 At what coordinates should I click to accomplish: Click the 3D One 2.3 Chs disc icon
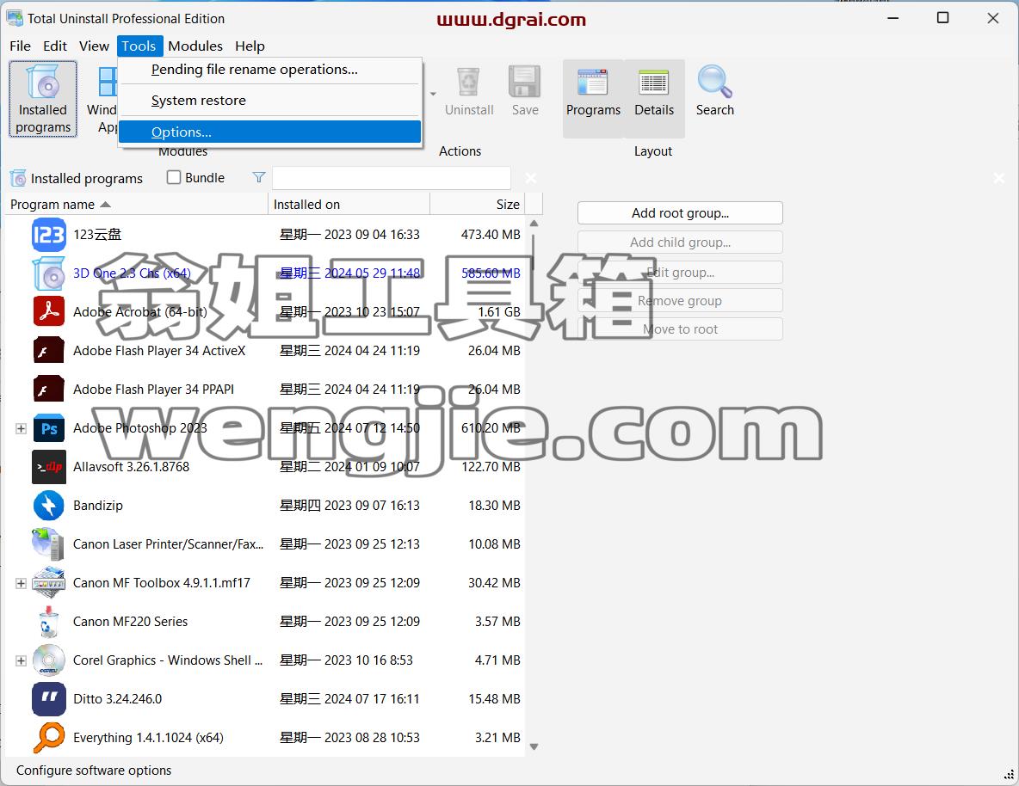pyautogui.click(x=49, y=273)
